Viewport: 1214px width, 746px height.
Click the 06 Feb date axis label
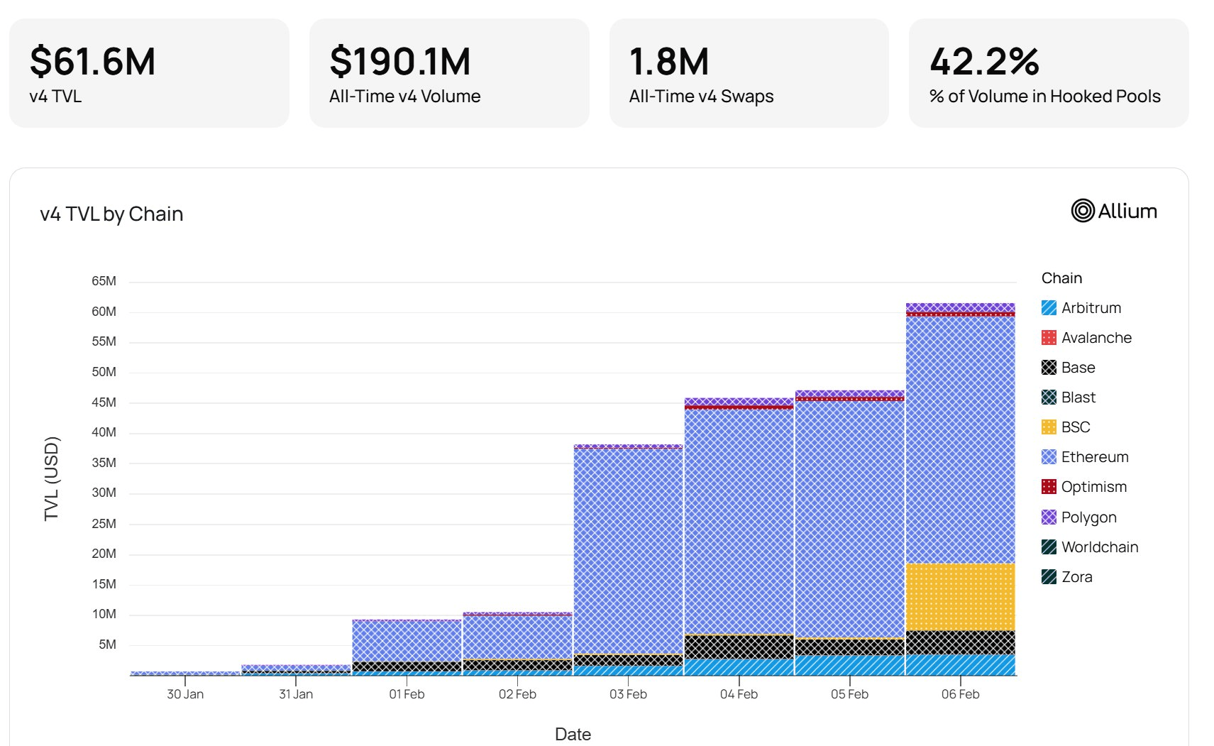[x=961, y=694]
